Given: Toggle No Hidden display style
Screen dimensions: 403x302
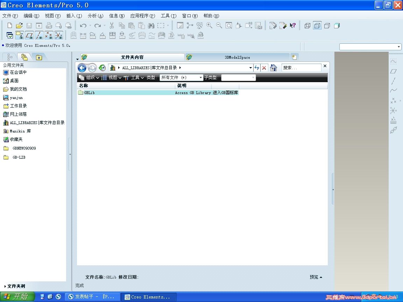Looking at the screenshot, I should pos(327,26).
